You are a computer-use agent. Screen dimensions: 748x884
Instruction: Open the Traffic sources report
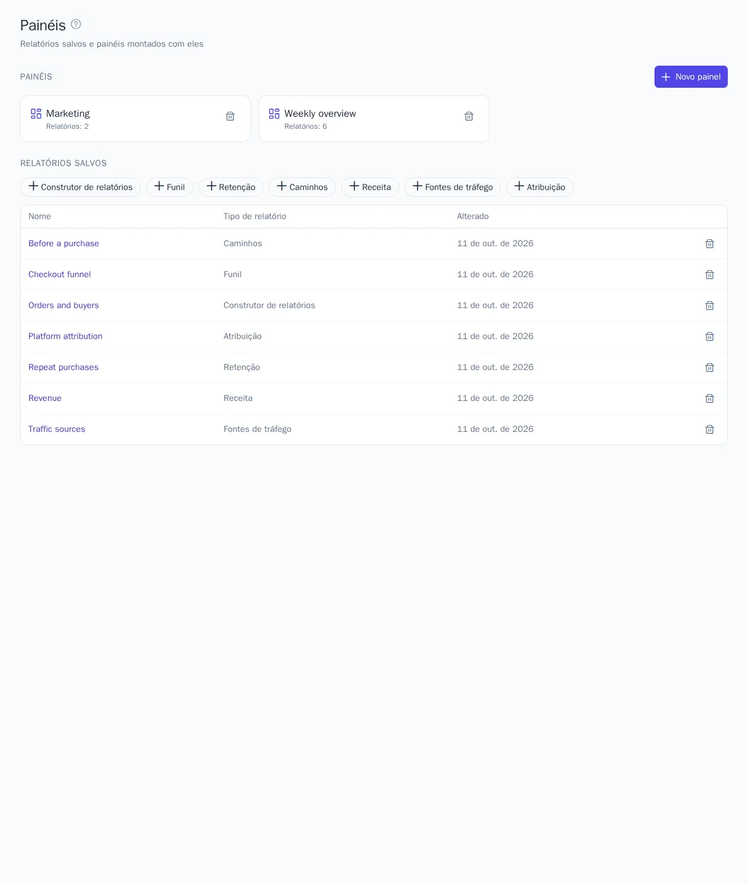(x=57, y=429)
